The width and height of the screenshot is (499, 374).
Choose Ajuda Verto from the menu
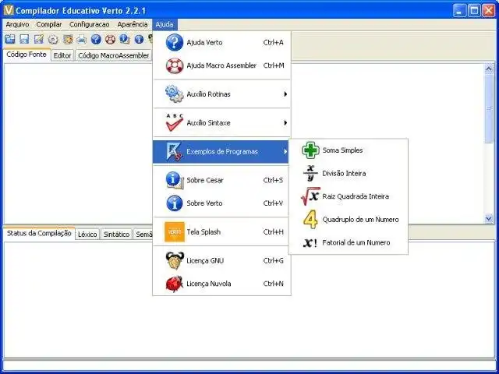(x=221, y=42)
